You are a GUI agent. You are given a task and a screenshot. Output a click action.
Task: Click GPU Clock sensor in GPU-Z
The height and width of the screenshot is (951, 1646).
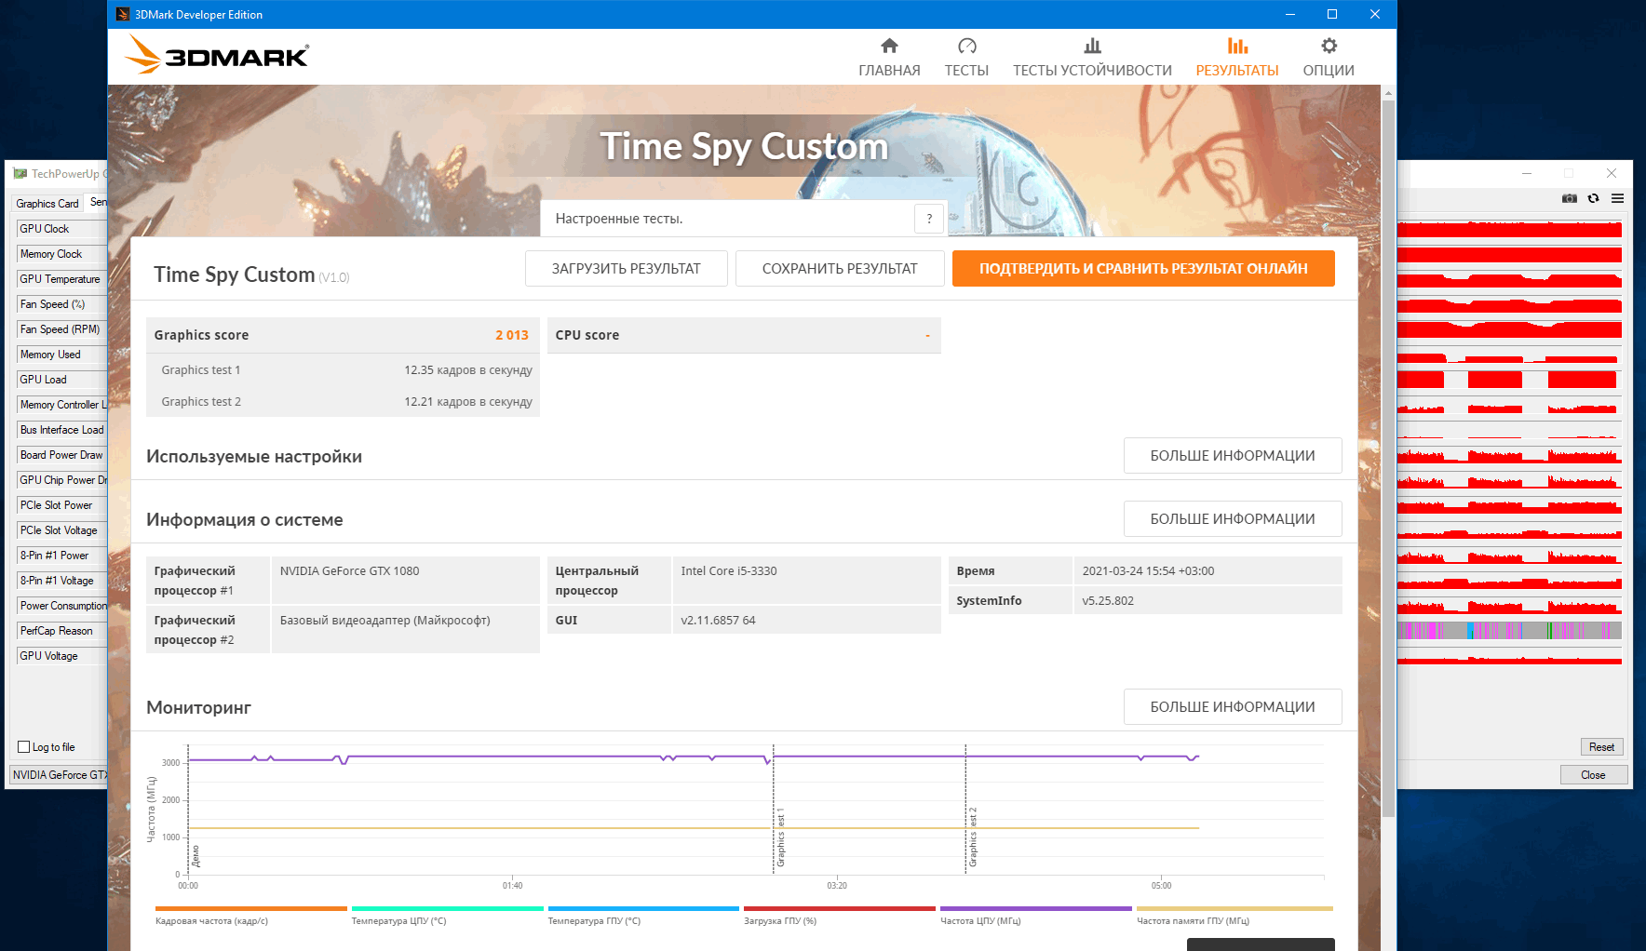(x=61, y=229)
